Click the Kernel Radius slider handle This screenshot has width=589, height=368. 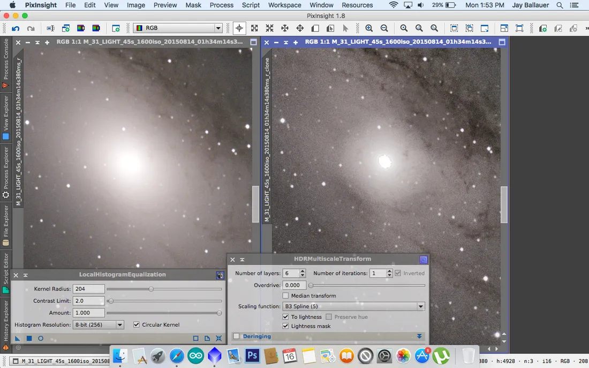point(151,289)
